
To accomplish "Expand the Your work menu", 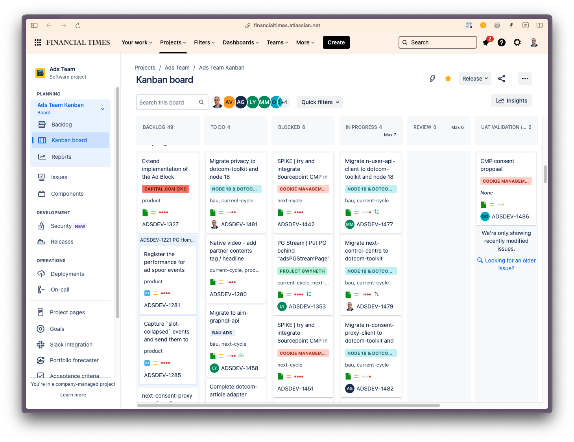I will tap(137, 42).
